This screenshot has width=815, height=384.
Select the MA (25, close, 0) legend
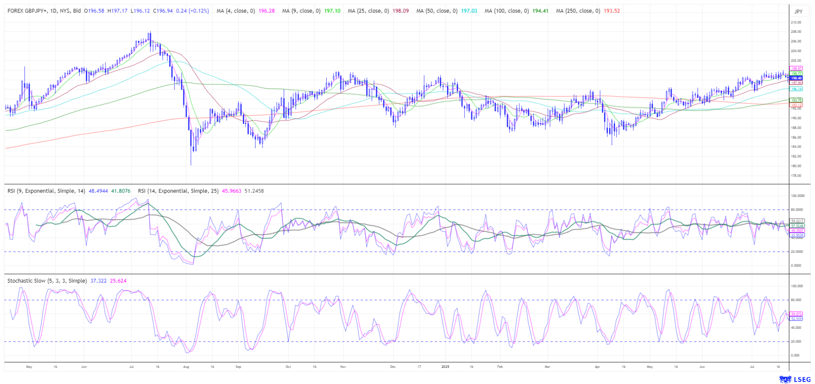click(x=368, y=11)
